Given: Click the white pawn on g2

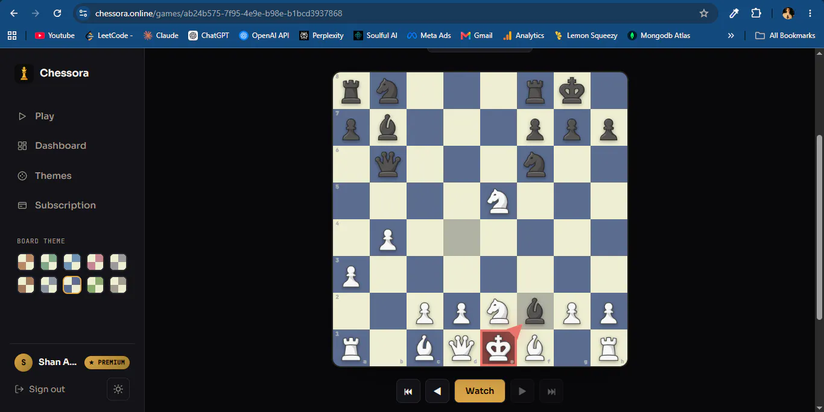Looking at the screenshot, I should pos(572,313).
